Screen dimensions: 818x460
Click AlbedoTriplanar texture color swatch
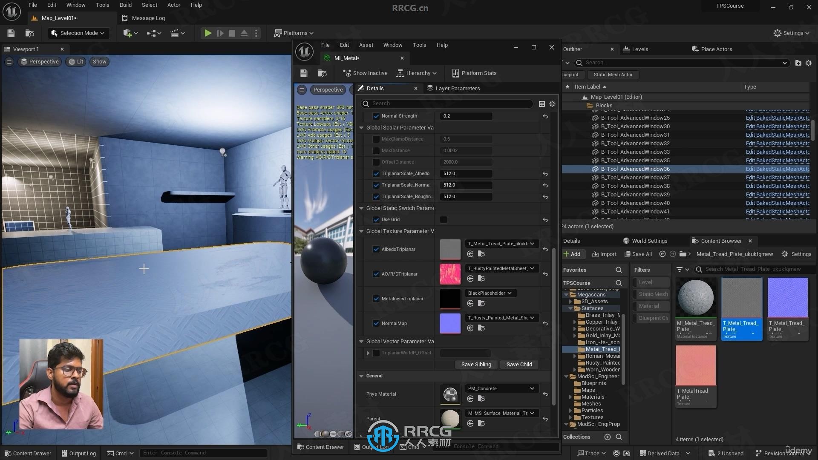(449, 249)
